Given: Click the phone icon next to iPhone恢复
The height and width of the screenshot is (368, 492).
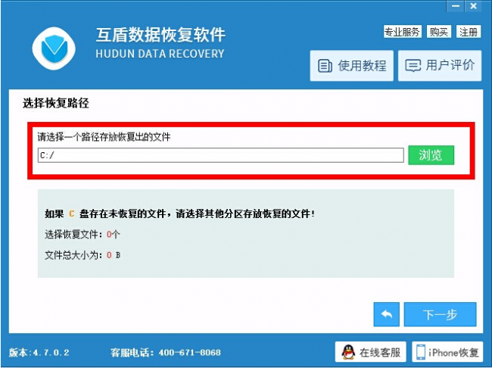Looking at the screenshot, I should 421,352.
